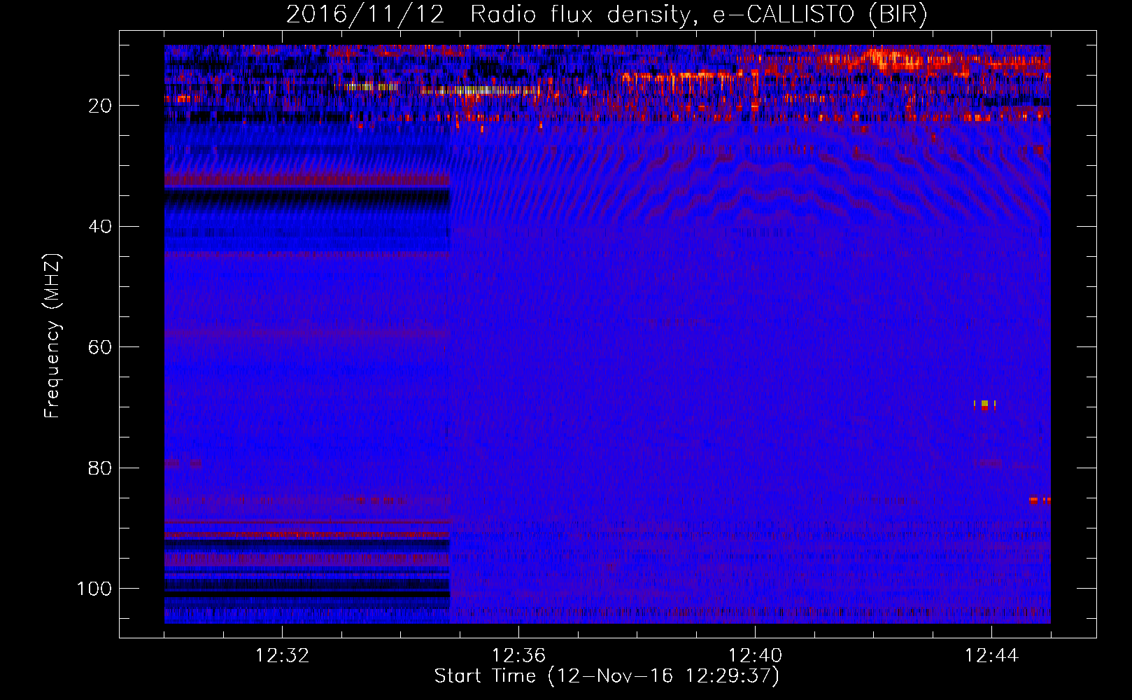The image size is (1132, 700).
Task: Click the 12:40 time tick label
Action: coord(755,656)
